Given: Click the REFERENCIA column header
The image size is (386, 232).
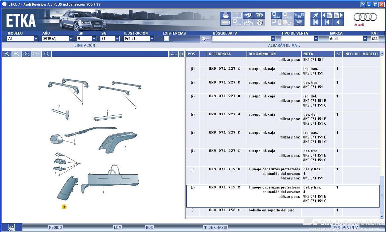Looking at the screenshot, I should (x=227, y=54).
